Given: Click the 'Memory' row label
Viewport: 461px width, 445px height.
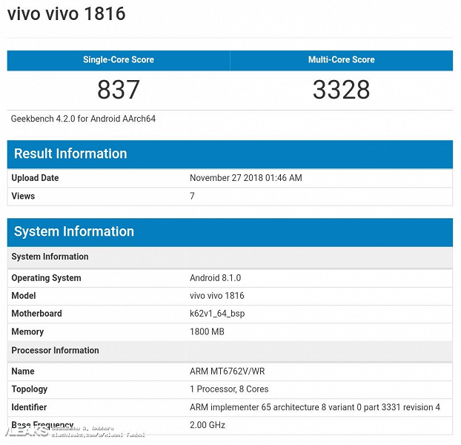Looking at the screenshot, I should coord(27,332).
